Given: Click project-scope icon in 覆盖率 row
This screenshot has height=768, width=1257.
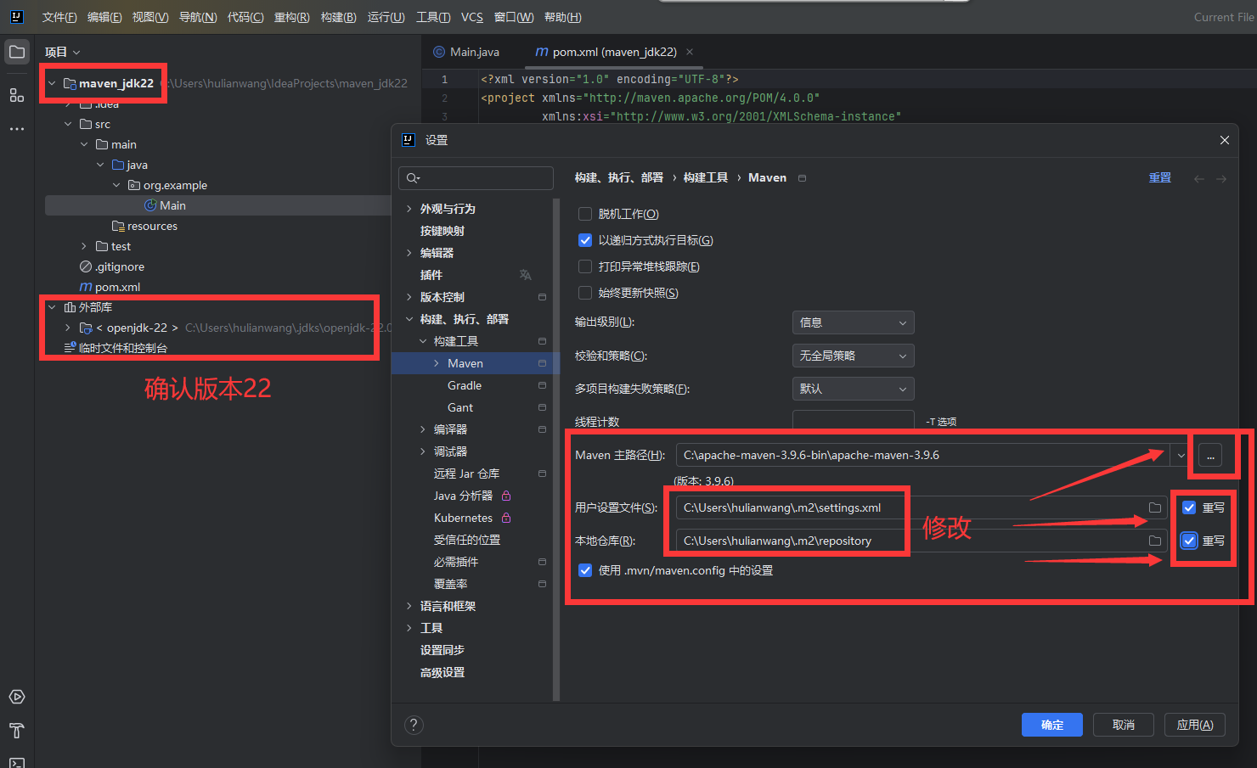Looking at the screenshot, I should 542,584.
